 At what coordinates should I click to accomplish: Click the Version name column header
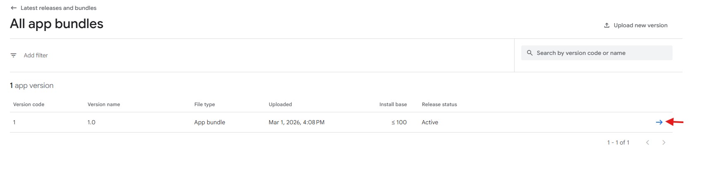pyautogui.click(x=104, y=104)
